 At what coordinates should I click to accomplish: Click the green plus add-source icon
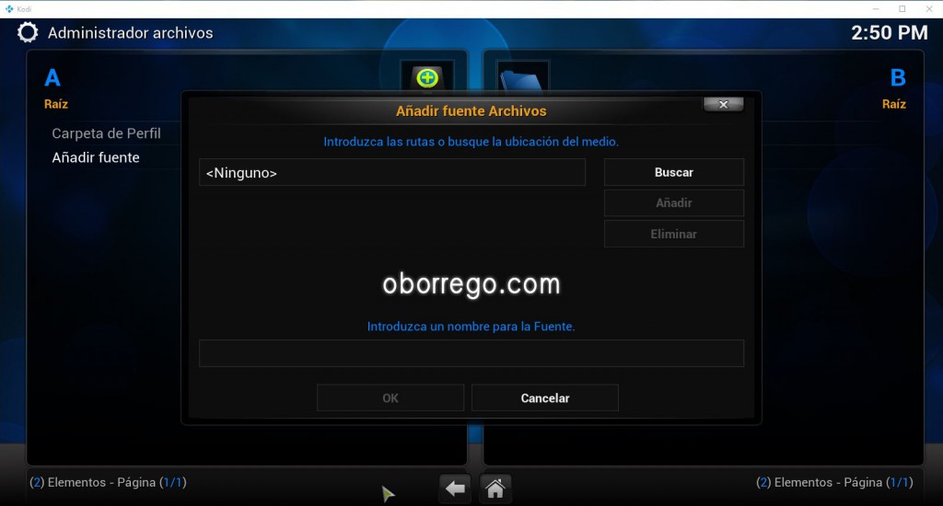[x=426, y=78]
